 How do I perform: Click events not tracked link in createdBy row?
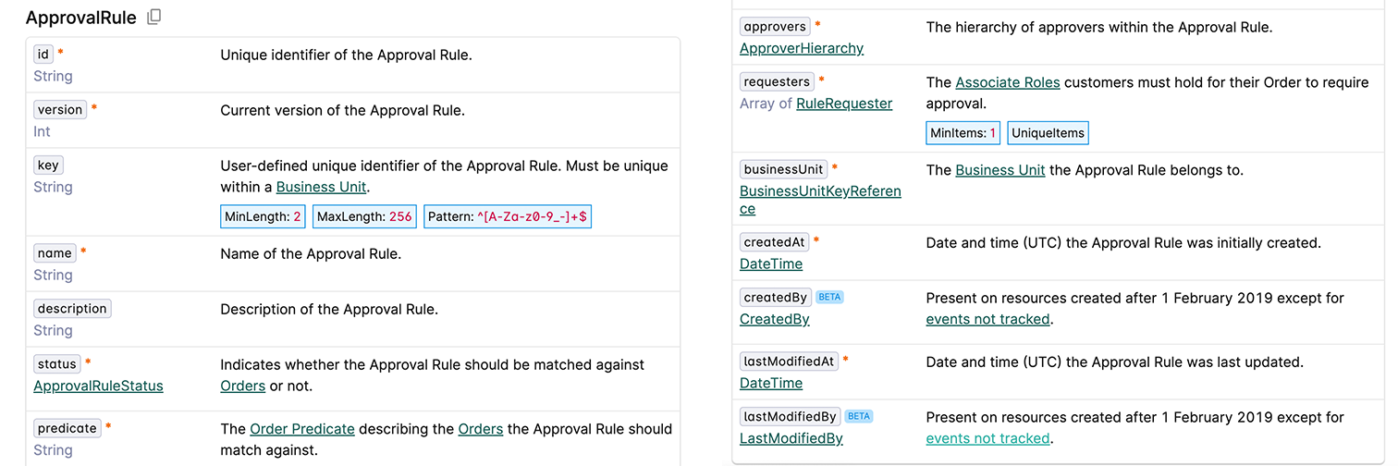pyautogui.click(x=988, y=319)
